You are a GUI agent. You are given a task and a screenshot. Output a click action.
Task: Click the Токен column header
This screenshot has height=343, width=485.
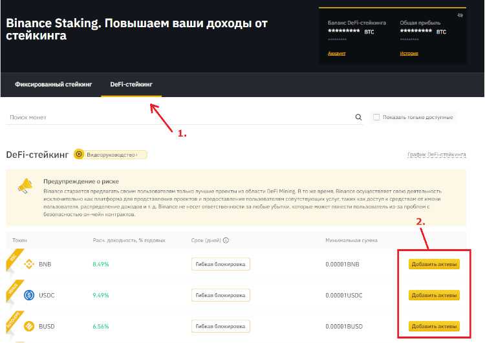[x=19, y=240]
